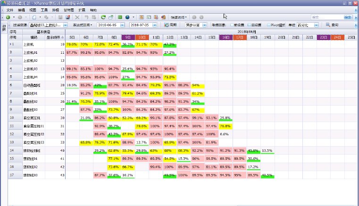The width and height of the screenshot is (359, 206).
Task: Expand the filter toolbar overflow arrow
Action: [356, 25]
